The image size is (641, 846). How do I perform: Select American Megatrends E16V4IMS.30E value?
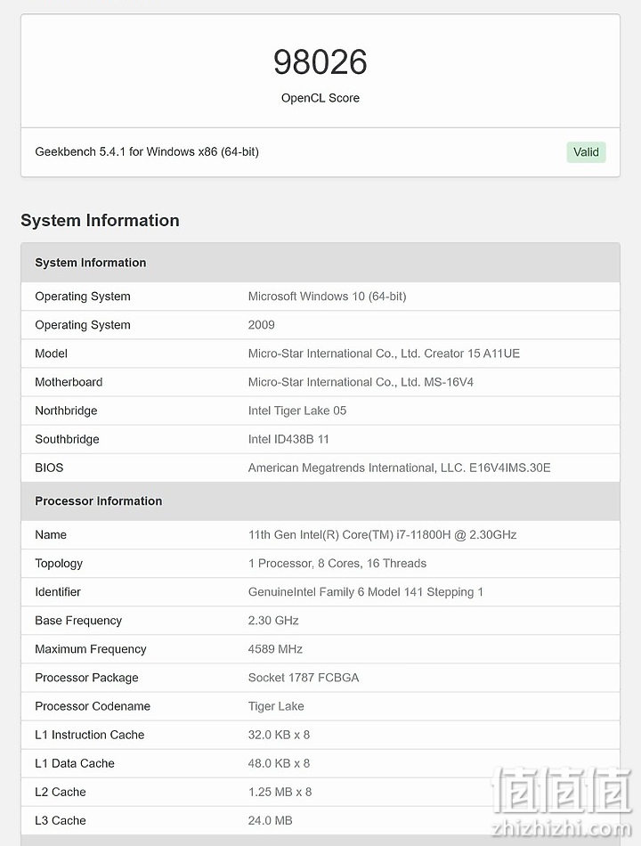click(399, 468)
